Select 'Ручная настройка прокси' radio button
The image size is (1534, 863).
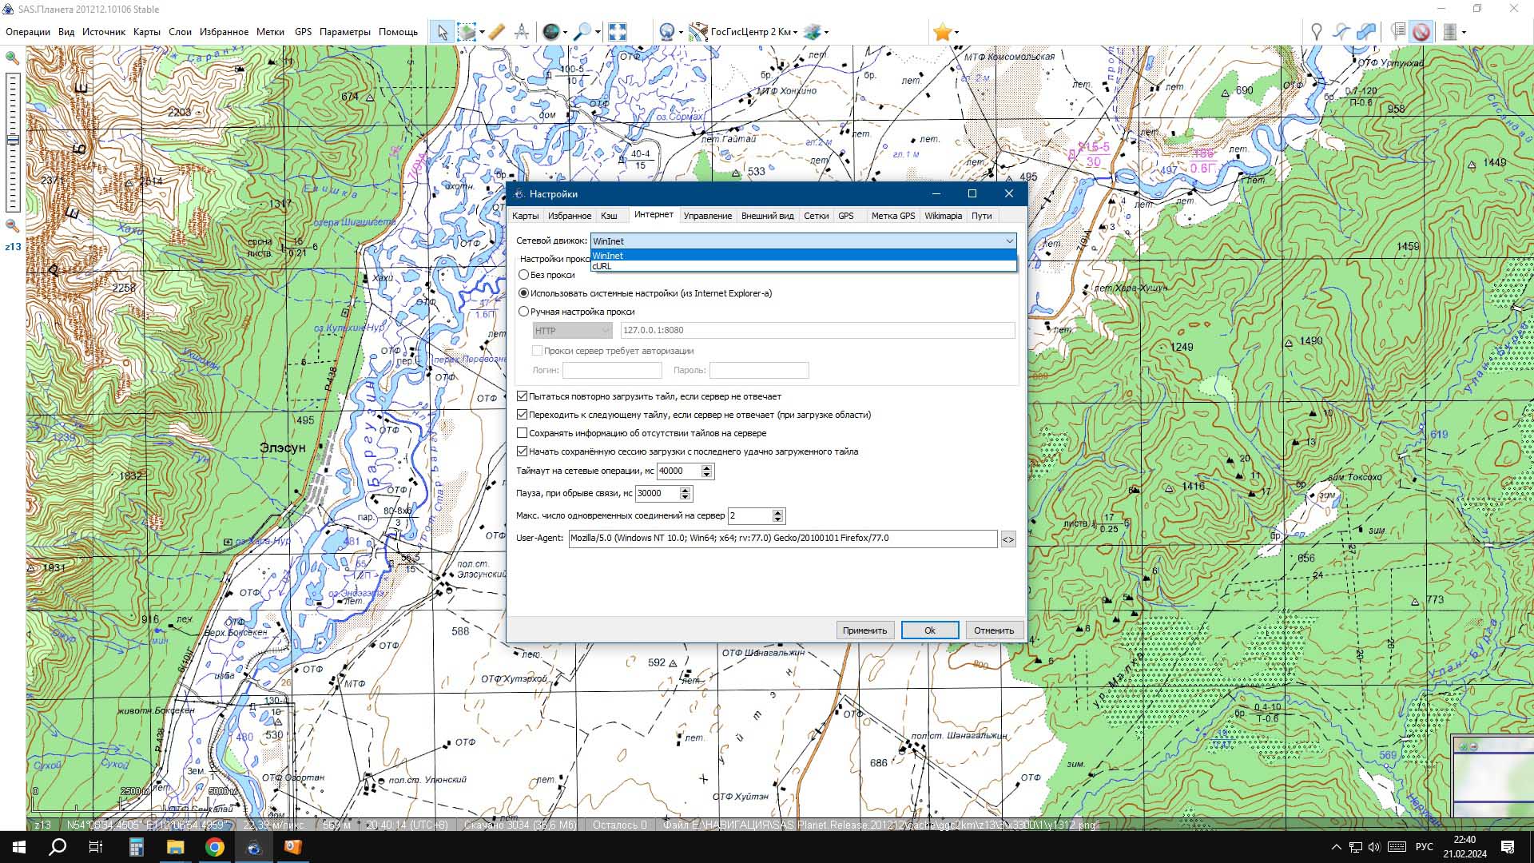pyautogui.click(x=524, y=312)
